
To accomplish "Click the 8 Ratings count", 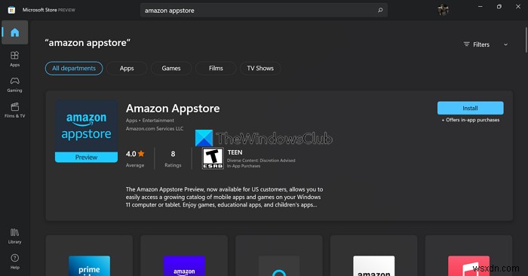I will [x=173, y=158].
